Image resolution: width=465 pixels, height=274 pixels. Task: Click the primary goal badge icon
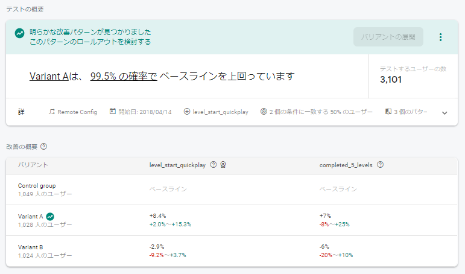[223, 165]
